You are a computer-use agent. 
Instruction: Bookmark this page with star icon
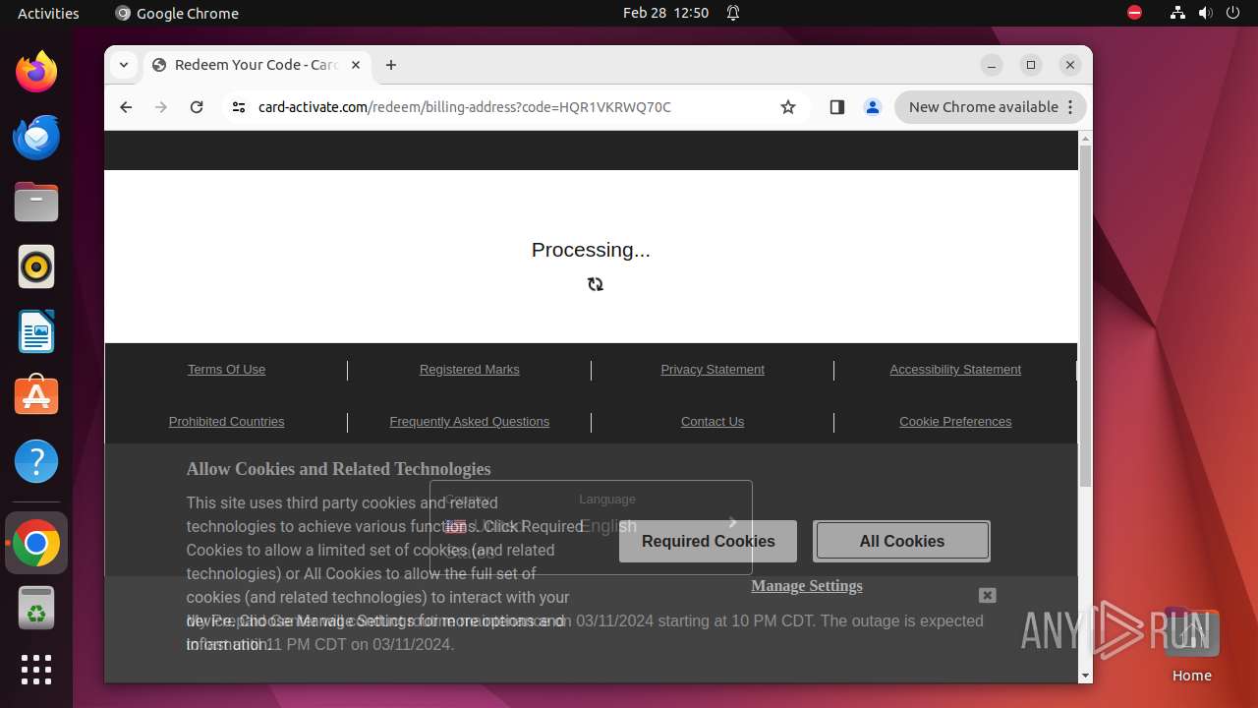(x=788, y=107)
